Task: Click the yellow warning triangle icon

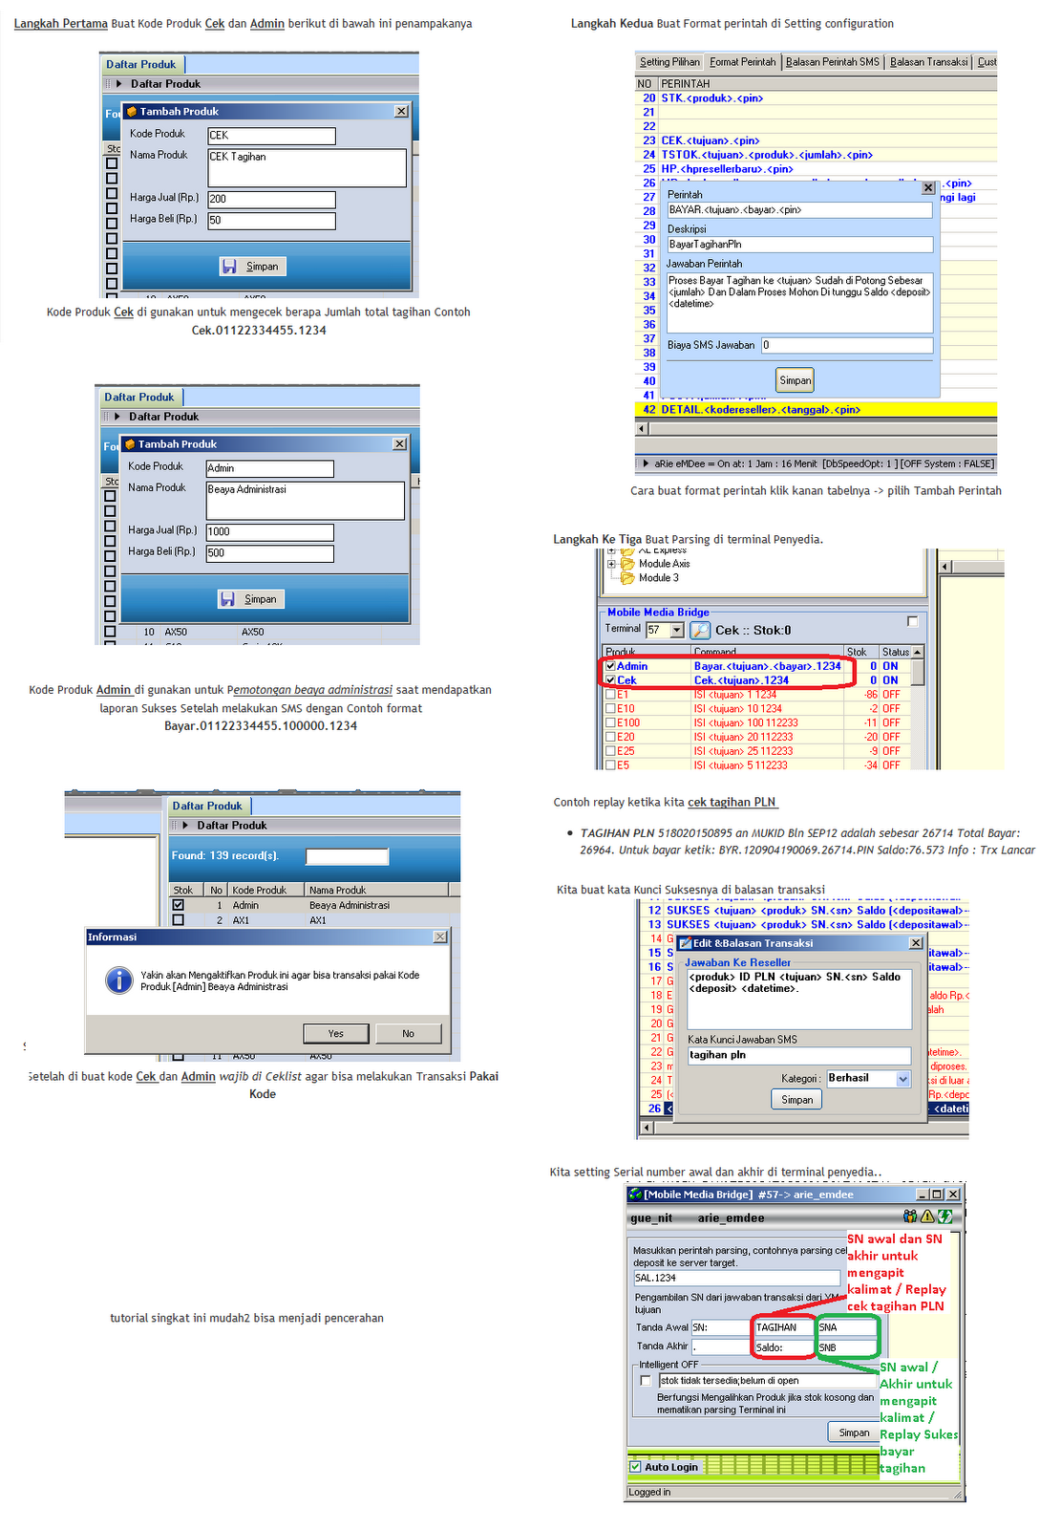Action: 927,1217
